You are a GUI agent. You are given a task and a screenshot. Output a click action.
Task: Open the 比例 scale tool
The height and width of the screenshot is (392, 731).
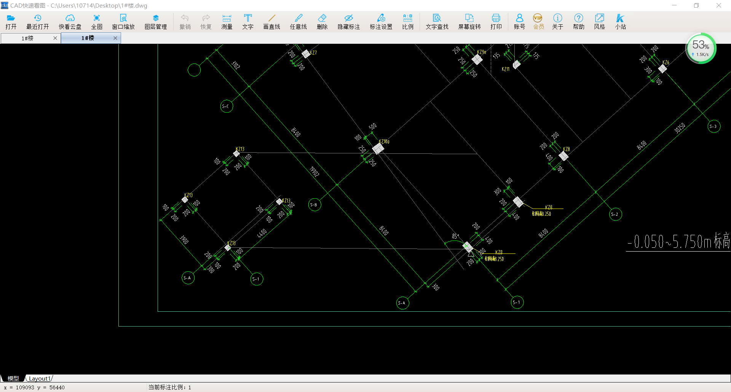(x=408, y=21)
